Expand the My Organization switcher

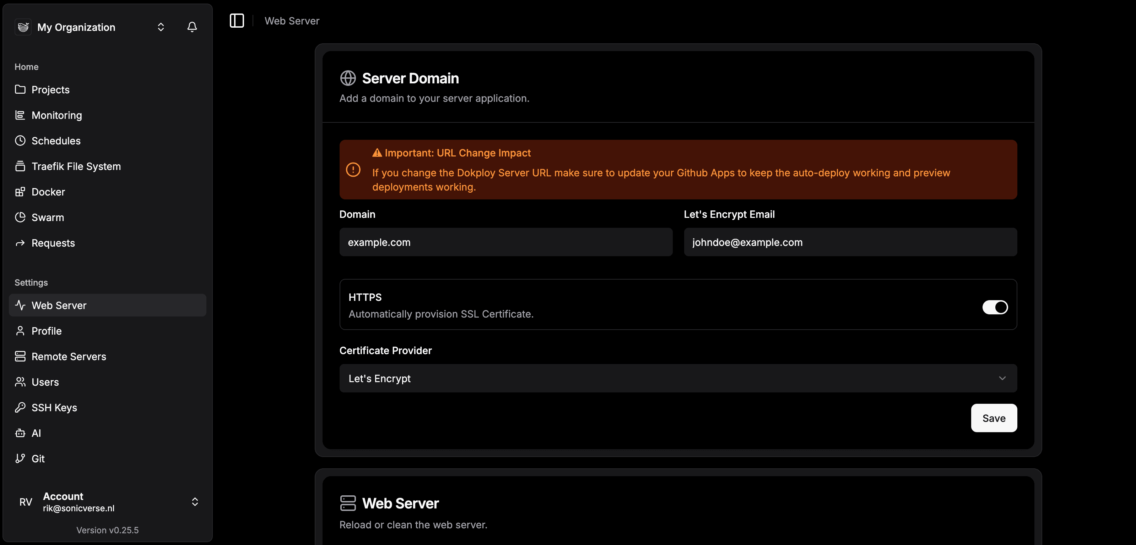click(x=161, y=27)
